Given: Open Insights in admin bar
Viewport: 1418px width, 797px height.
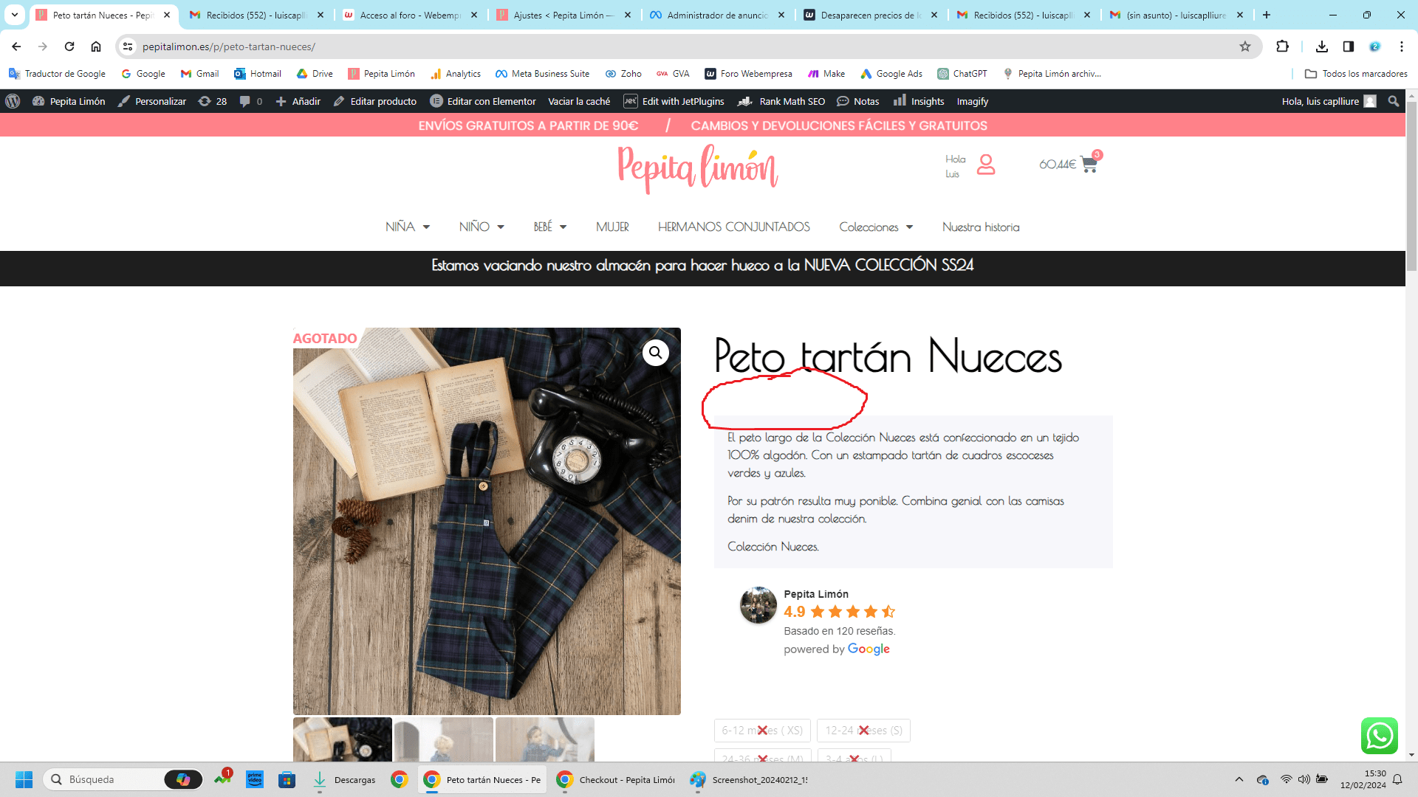Looking at the screenshot, I should point(919,101).
